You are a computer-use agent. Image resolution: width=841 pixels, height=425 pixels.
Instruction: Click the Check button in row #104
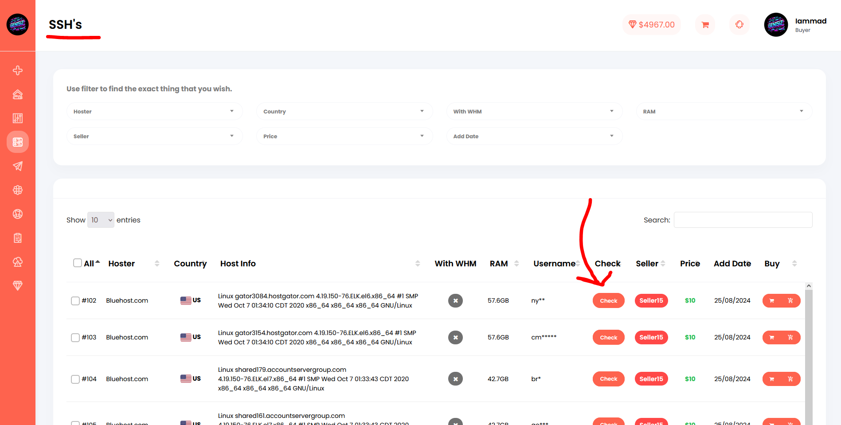(x=608, y=379)
